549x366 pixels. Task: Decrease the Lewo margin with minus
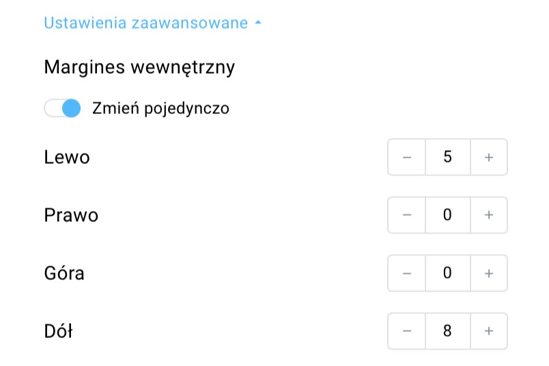406,157
